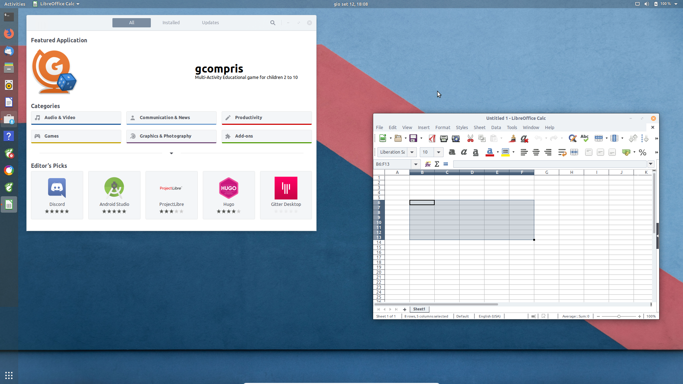
Task: Click the Copy icon in Calc toolbar
Action: click(x=482, y=138)
